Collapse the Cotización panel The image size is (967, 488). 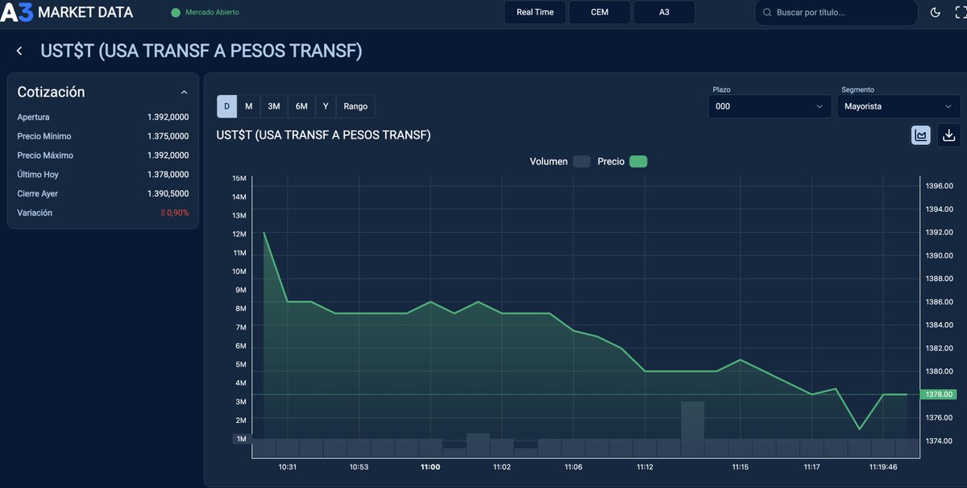pos(184,93)
